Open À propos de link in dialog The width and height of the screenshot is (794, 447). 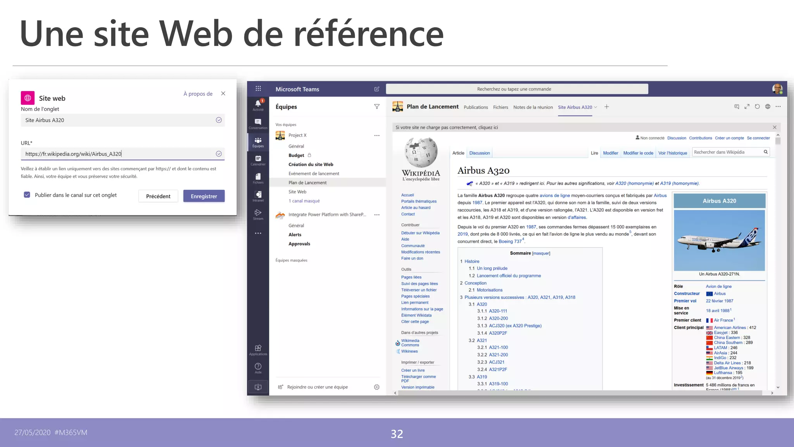coord(198,94)
